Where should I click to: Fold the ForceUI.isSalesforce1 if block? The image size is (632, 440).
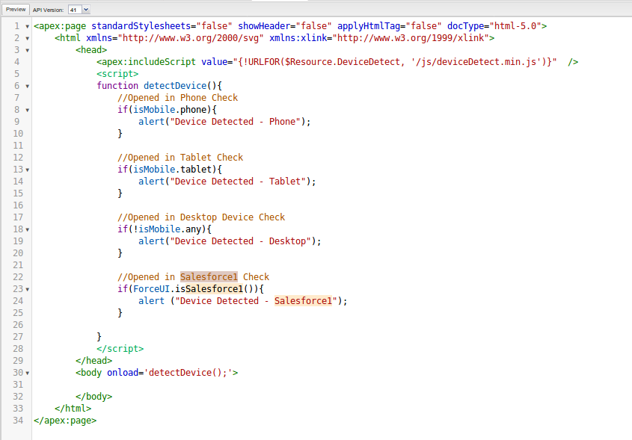click(x=28, y=289)
